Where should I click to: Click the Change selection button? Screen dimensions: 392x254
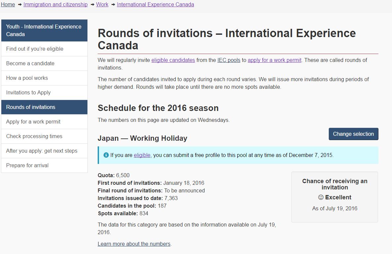[353, 134]
